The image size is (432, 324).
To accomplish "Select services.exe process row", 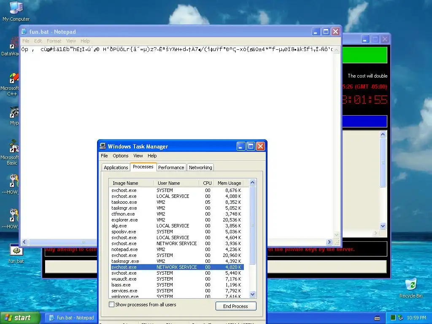I will 177,291.
